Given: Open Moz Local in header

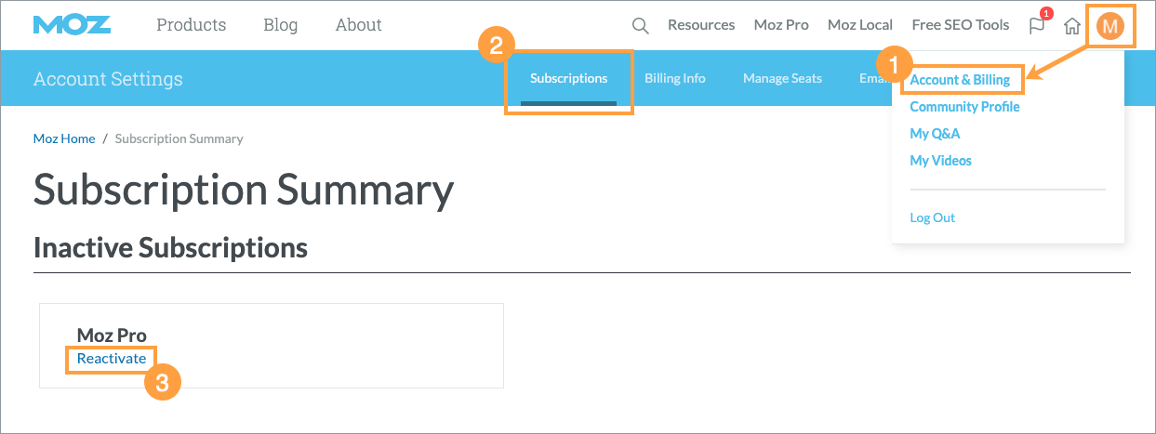Looking at the screenshot, I should click(859, 25).
